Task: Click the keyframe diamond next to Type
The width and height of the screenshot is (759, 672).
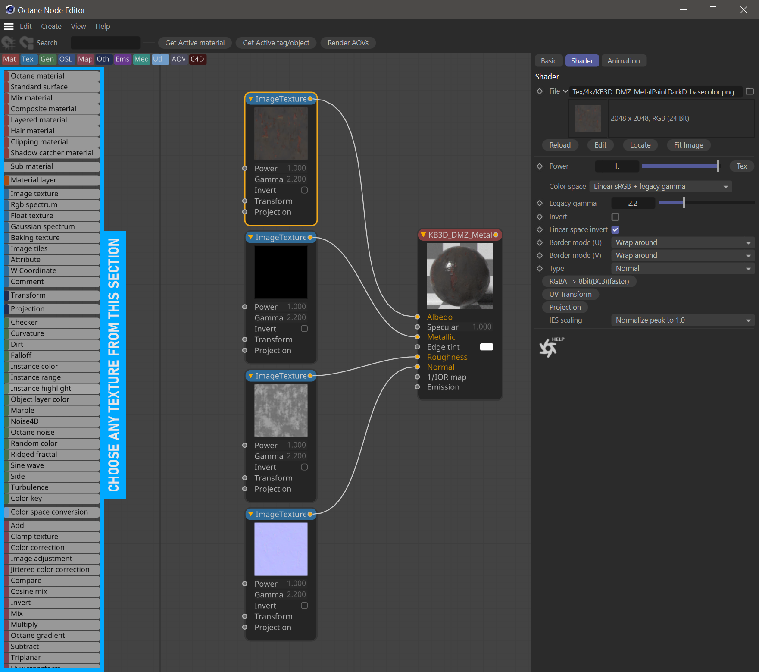Action: (540, 268)
